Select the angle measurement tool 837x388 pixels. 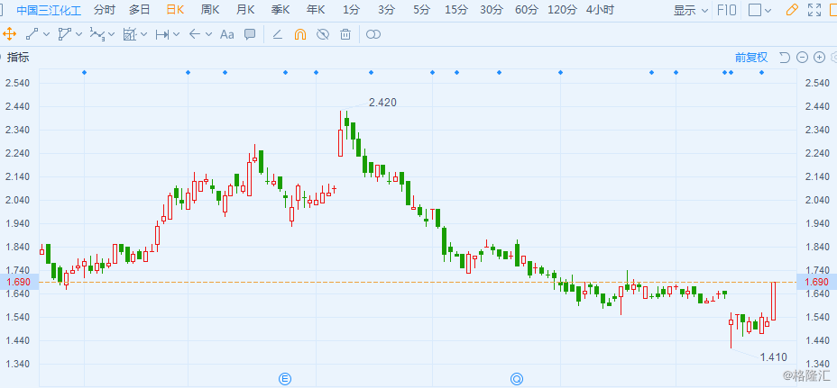tap(277, 34)
